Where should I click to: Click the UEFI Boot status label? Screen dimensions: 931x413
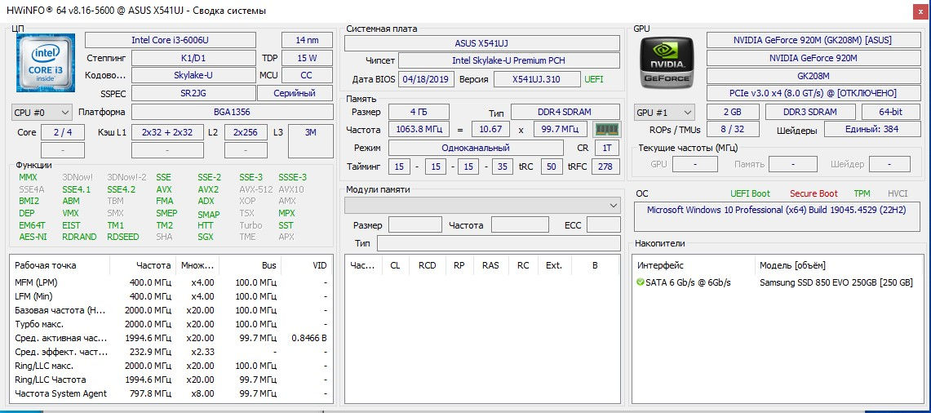coord(750,193)
